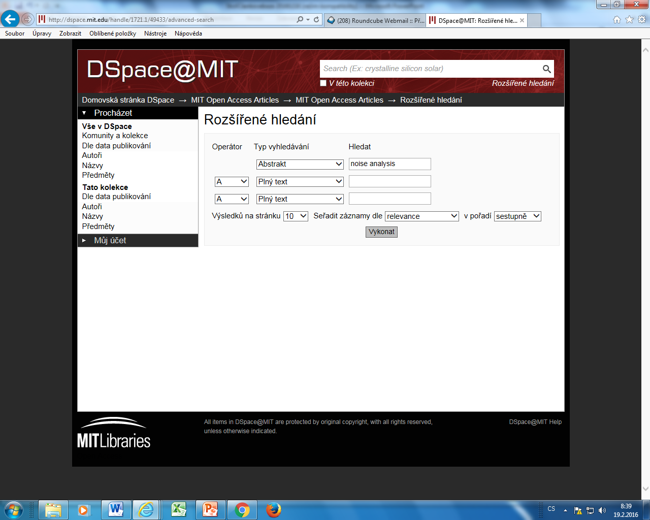Go to Domovská stránka DSpace breadcrumb
The height and width of the screenshot is (520, 650).
click(128, 100)
